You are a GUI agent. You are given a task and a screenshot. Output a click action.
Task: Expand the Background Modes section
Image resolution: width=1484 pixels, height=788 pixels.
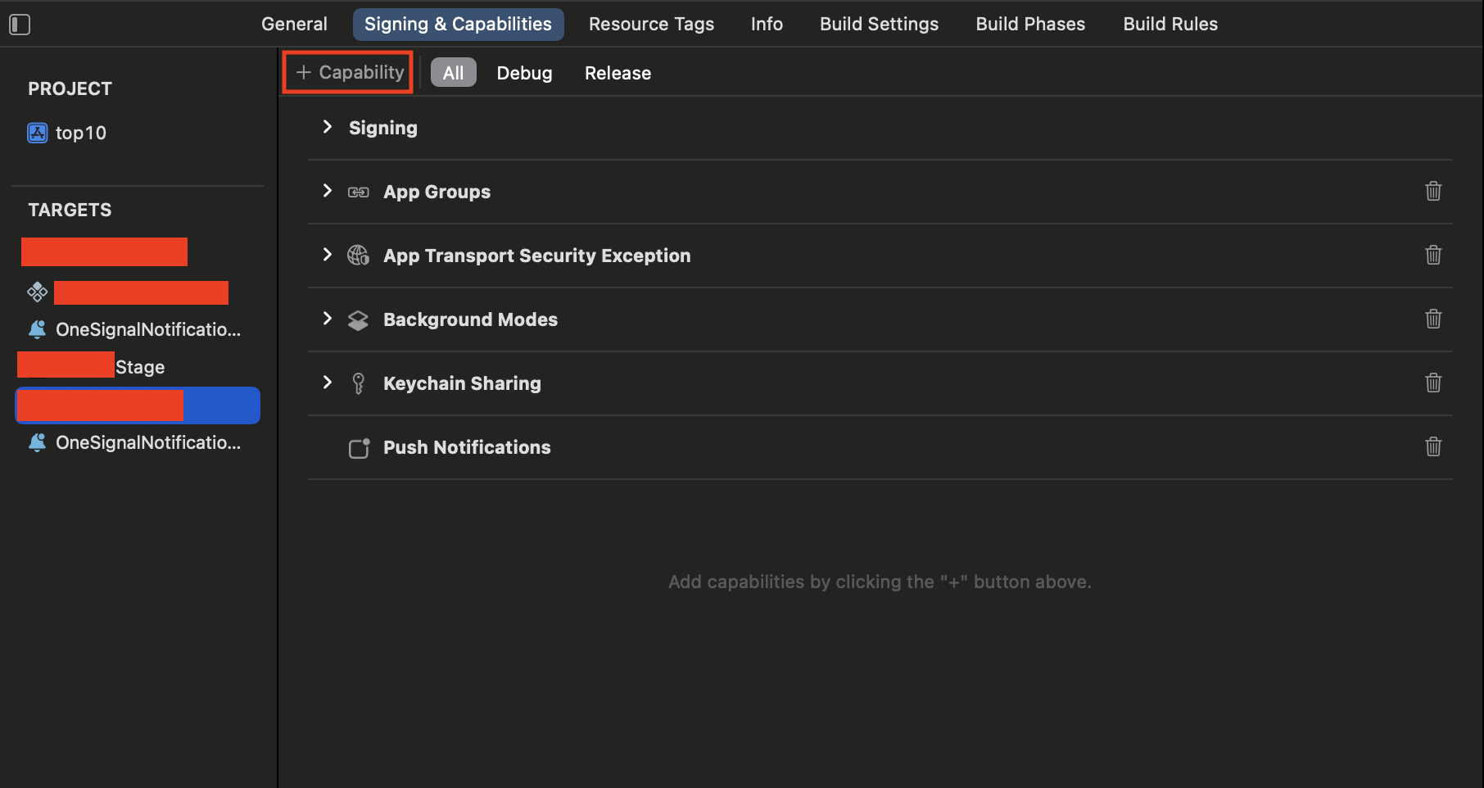(x=328, y=319)
